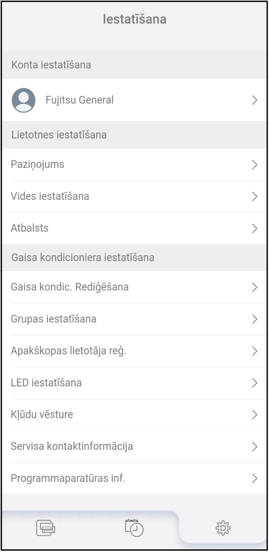Expand the chevron beside Kļūdu vēsture

coord(254,415)
